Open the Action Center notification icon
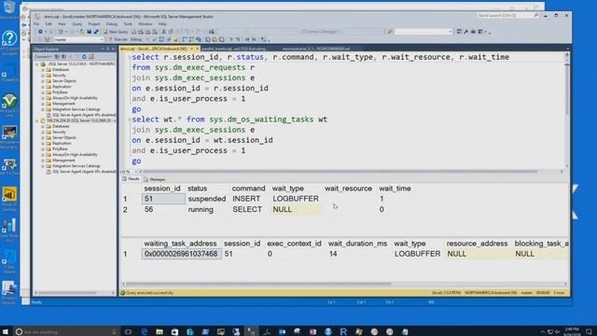 coord(589,332)
